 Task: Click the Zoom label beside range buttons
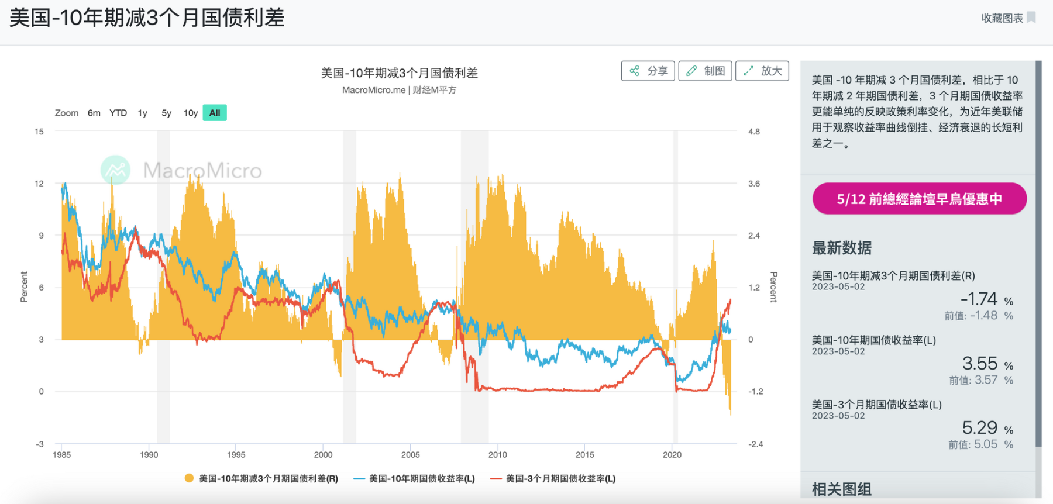coord(67,113)
